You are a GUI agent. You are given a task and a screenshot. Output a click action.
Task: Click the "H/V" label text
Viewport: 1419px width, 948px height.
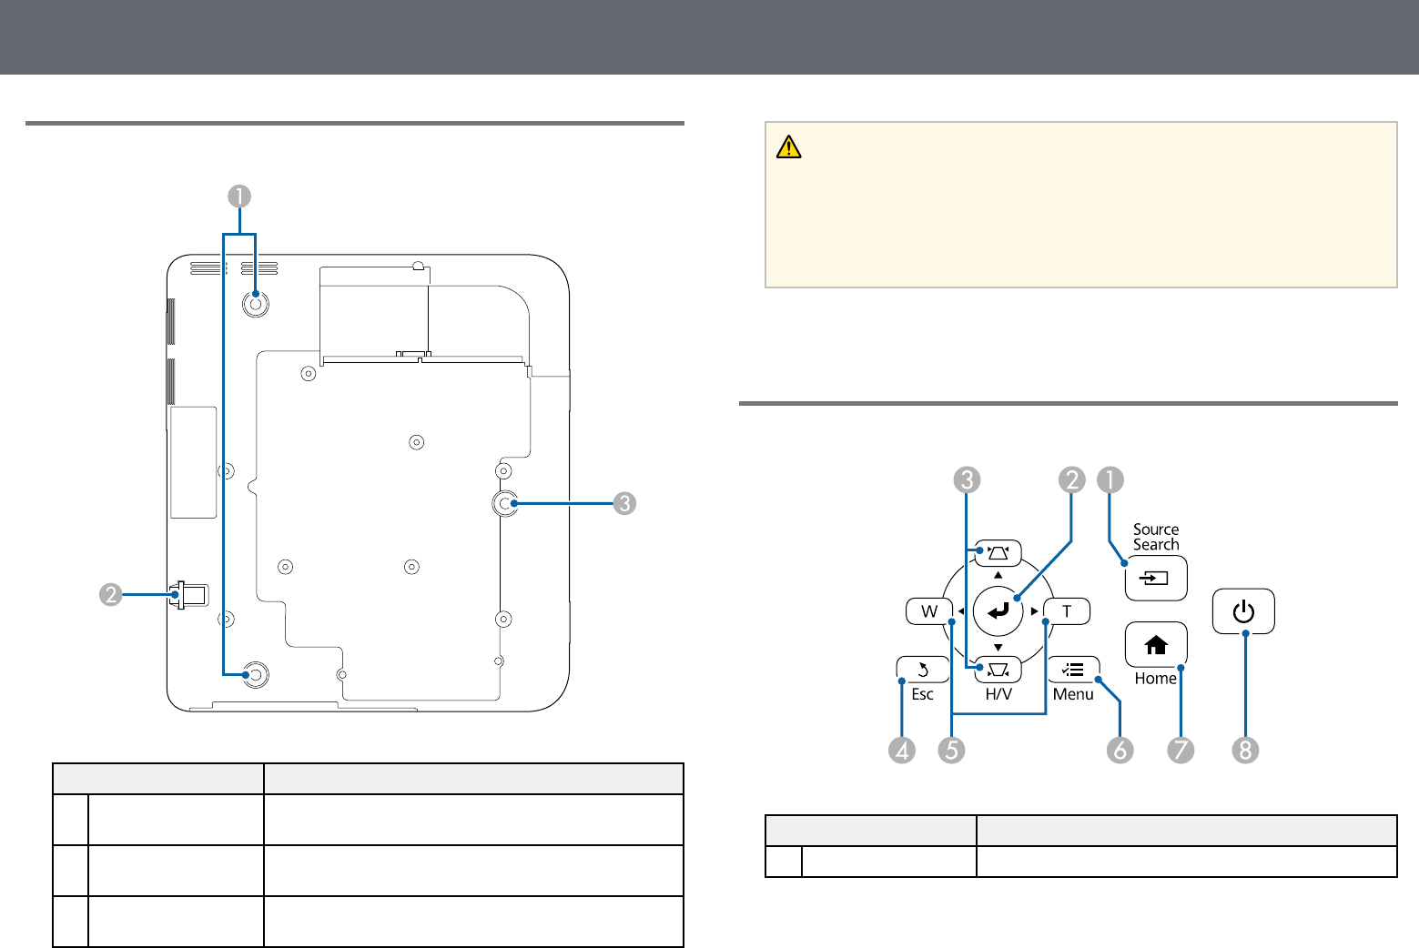(x=998, y=694)
